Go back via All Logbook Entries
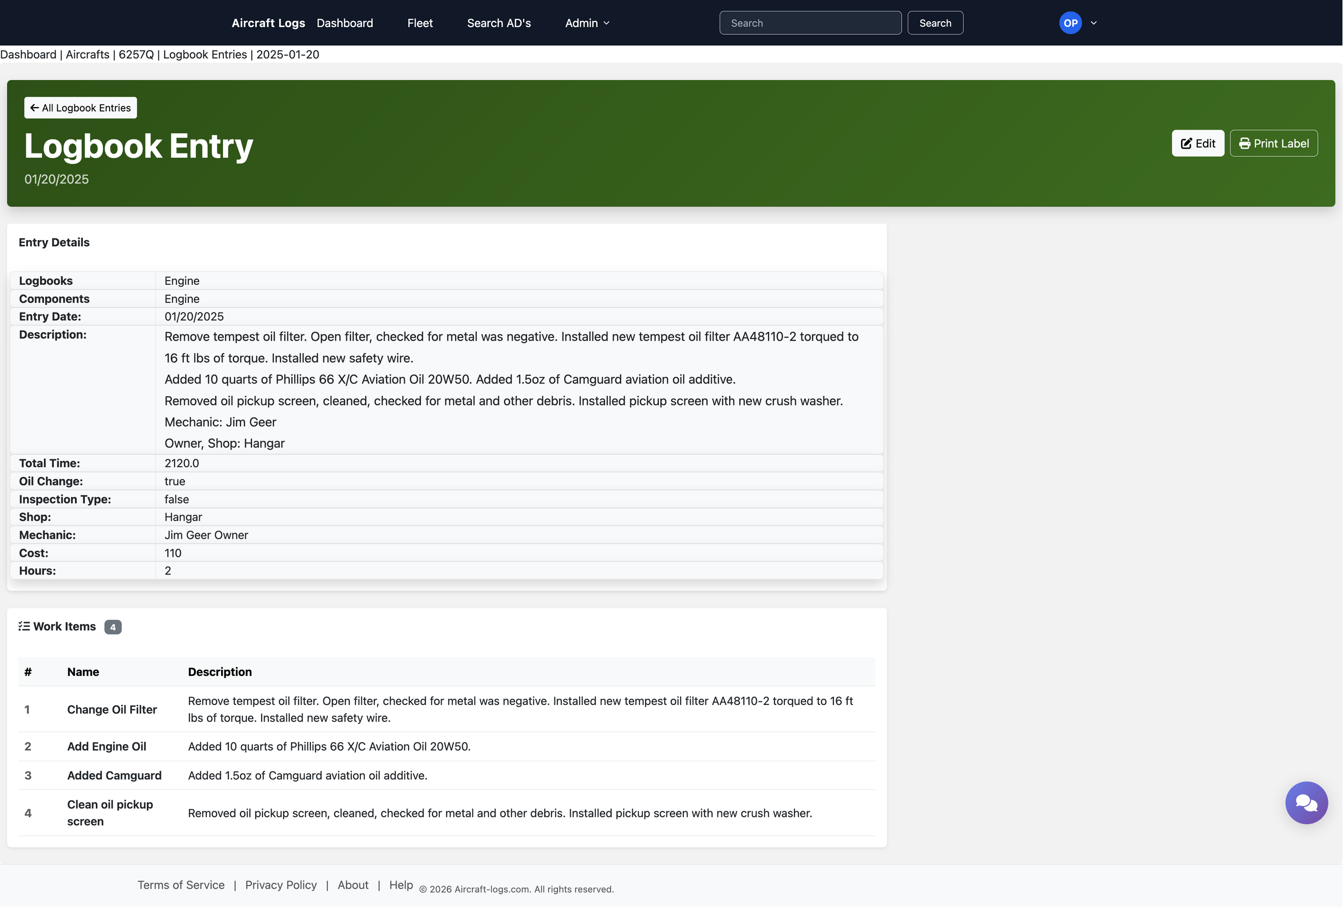 tap(81, 108)
